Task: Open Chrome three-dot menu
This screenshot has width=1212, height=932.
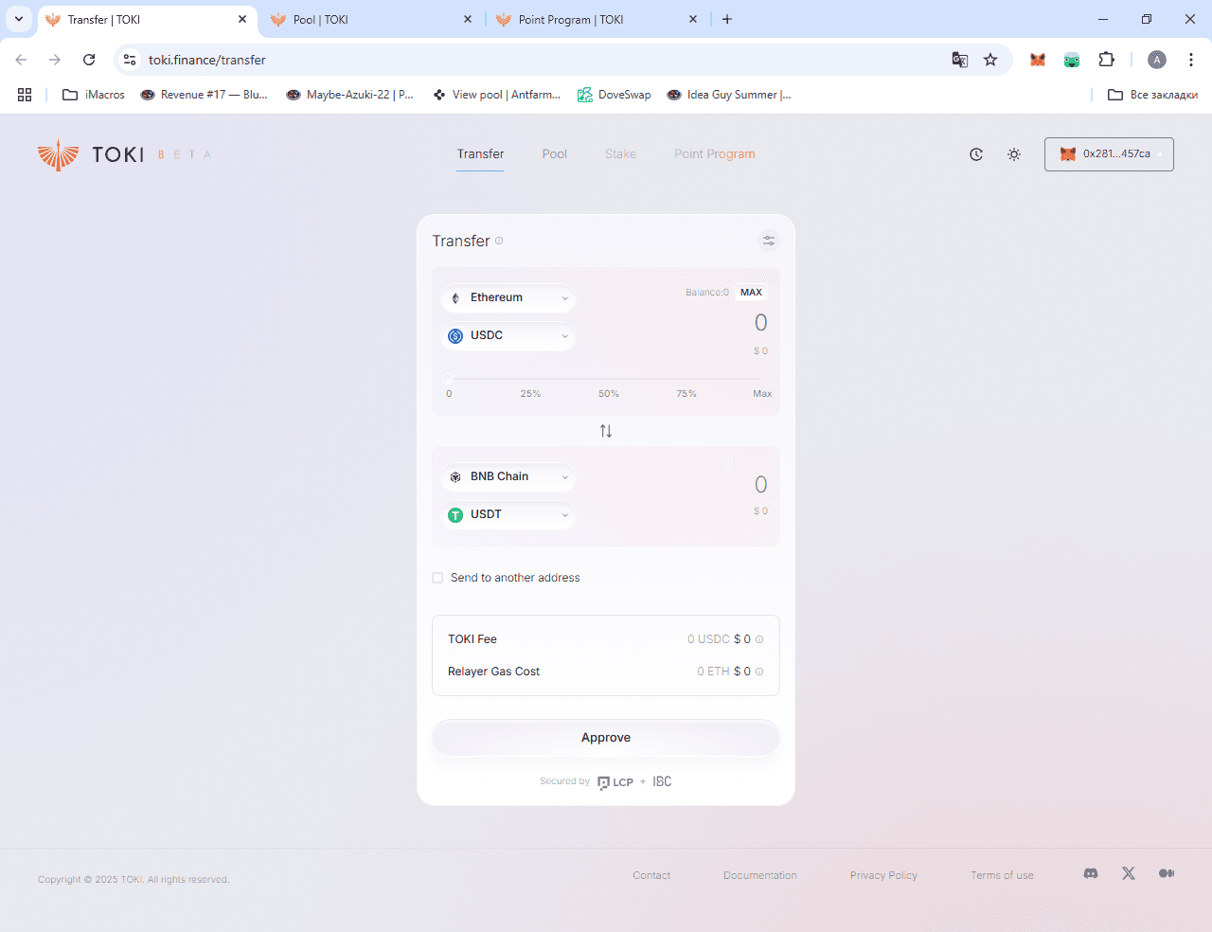Action: pyautogui.click(x=1191, y=60)
